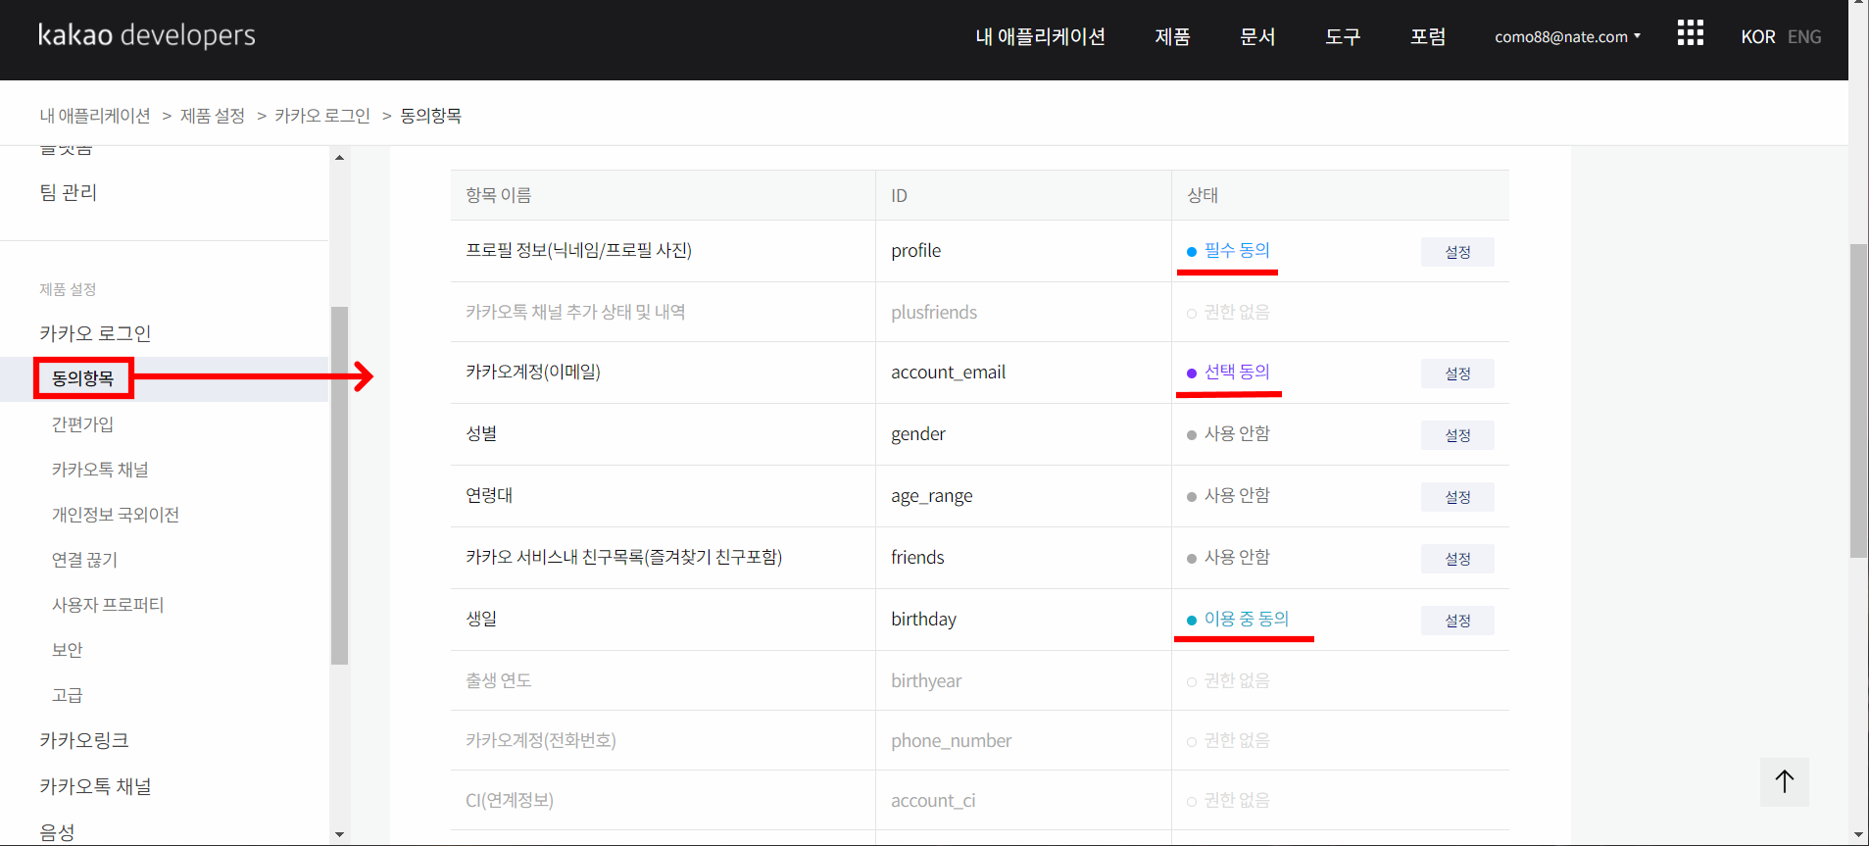The width and height of the screenshot is (1869, 846).
Task: Click the page scrollbar down arrow
Action: (1858, 835)
